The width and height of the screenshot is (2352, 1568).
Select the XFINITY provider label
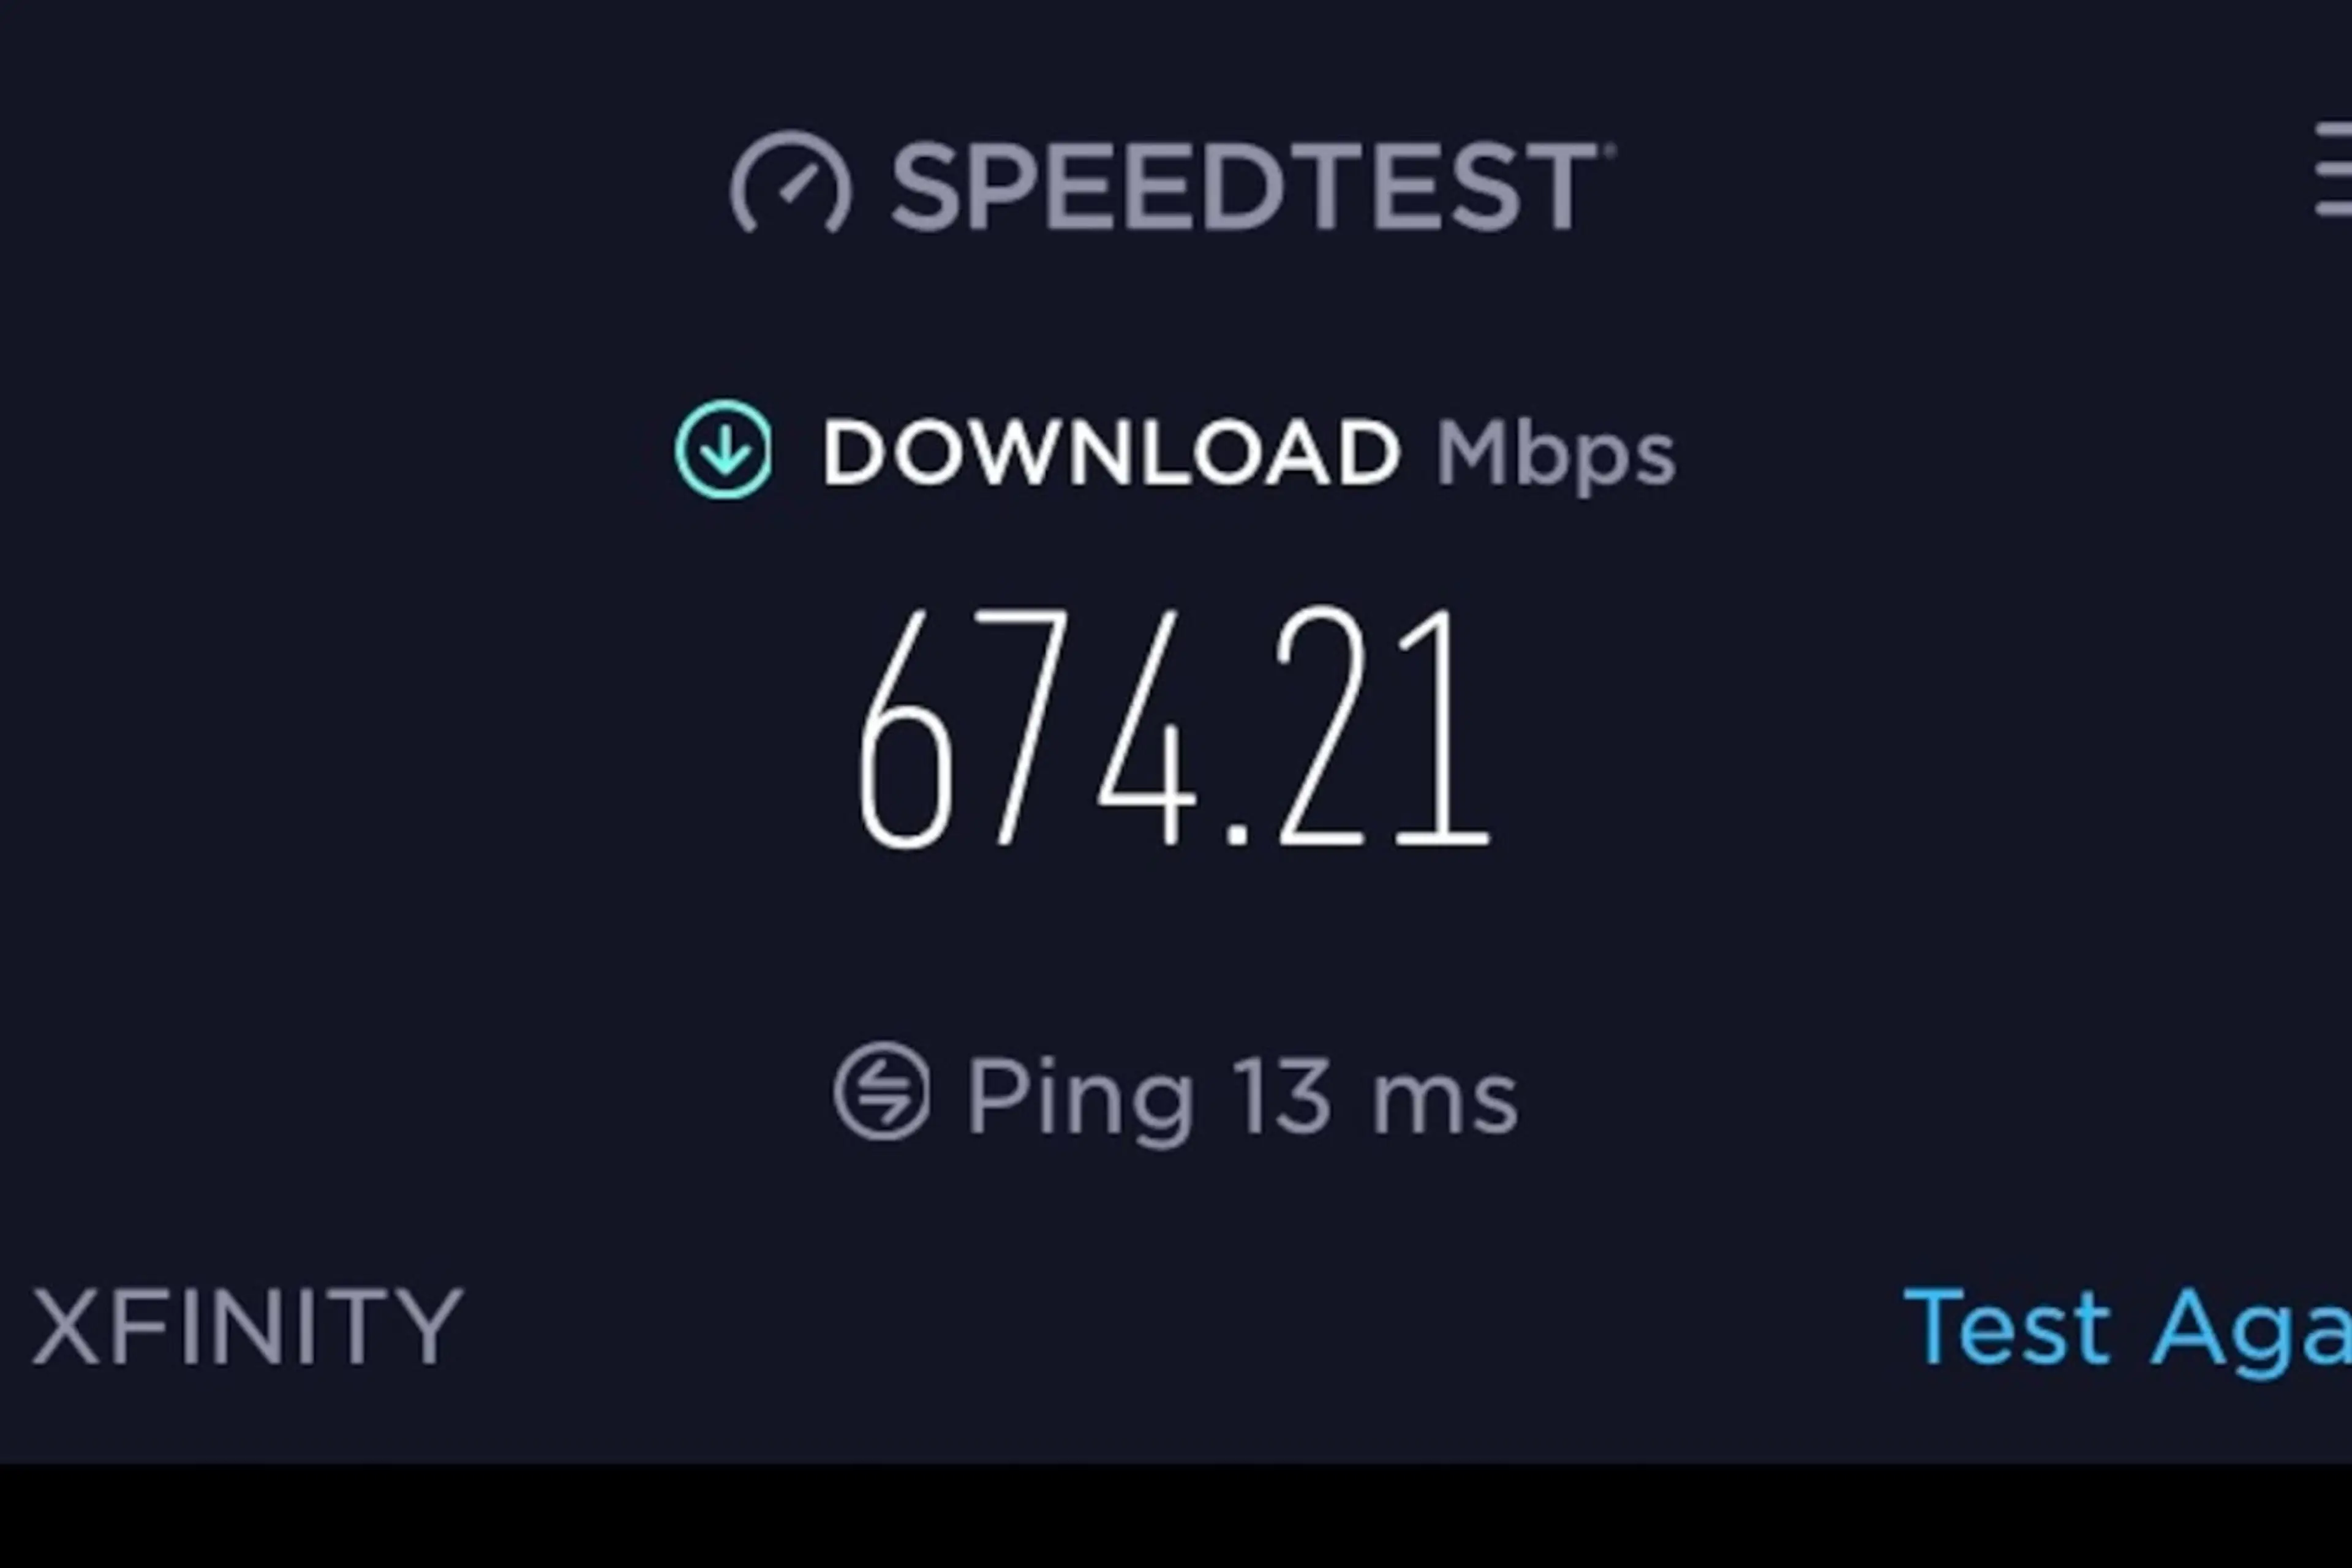click(248, 1327)
